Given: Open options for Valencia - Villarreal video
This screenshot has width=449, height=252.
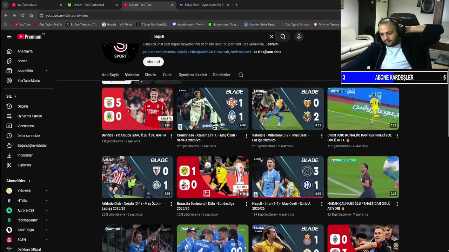Looking at the screenshot, I should (x=322, y=135).
